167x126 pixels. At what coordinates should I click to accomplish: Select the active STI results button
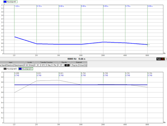(x=67, y=65)
